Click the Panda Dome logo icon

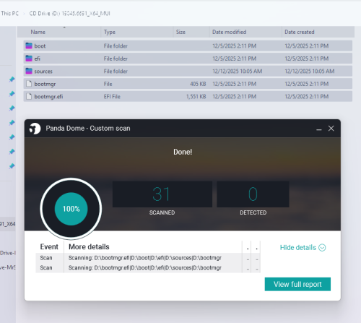[35, 129]
